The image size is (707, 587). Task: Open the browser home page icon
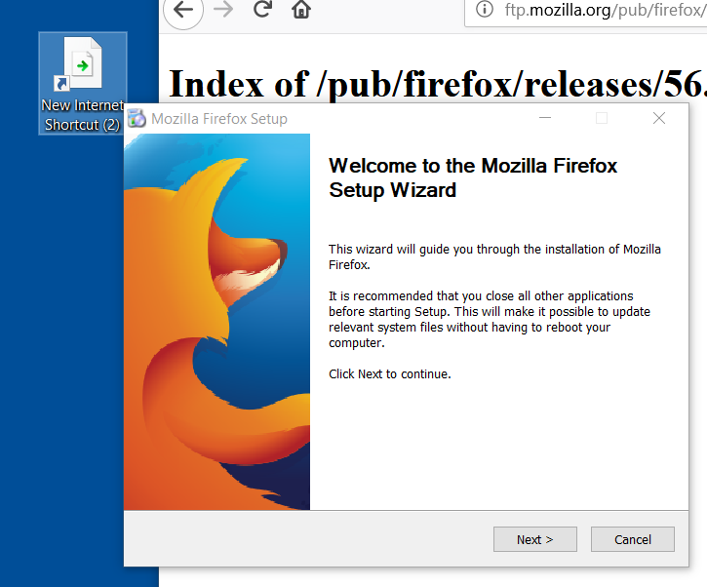click(301, 10)
